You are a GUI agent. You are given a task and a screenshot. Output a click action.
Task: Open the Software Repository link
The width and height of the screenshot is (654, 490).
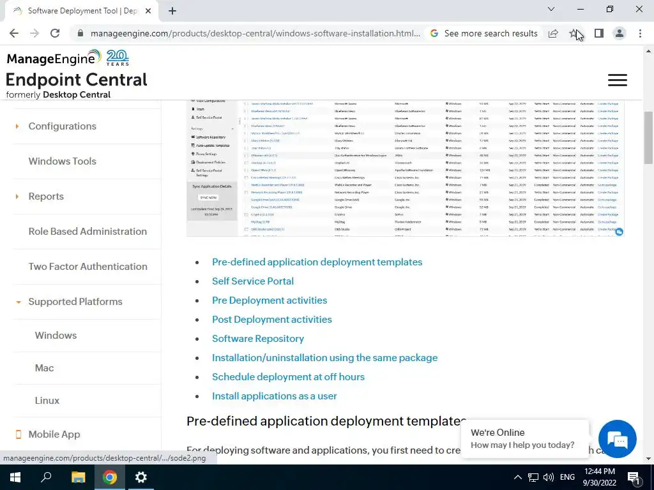click(x=258, y=339)
